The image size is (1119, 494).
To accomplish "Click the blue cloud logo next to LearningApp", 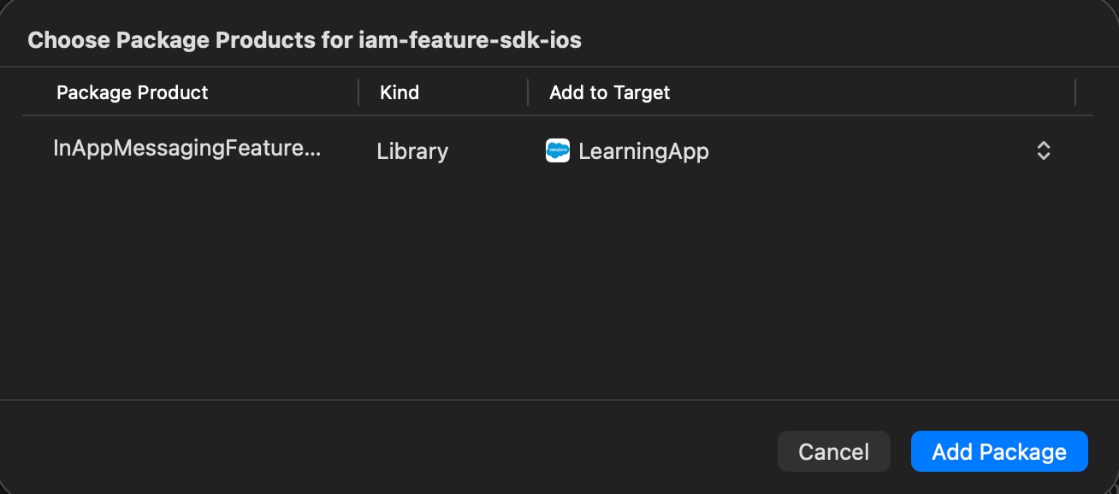I will [557, 150].
